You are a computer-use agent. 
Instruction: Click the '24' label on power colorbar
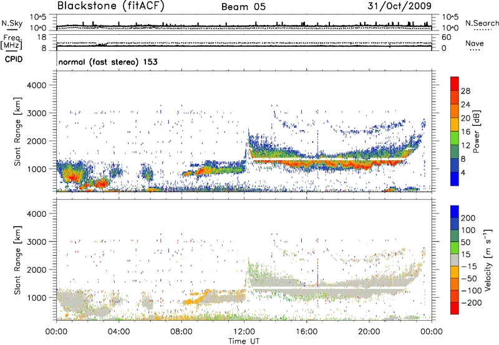[x=465, y=105]
